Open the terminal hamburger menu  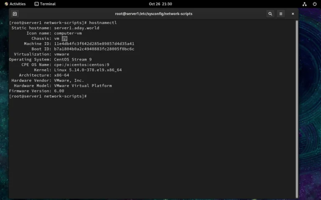[281, 14]
